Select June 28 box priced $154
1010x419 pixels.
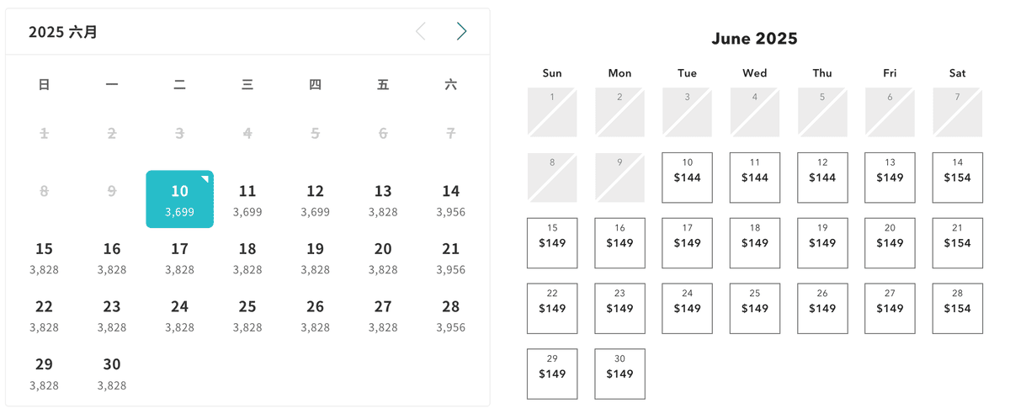(x=958, y=309)
